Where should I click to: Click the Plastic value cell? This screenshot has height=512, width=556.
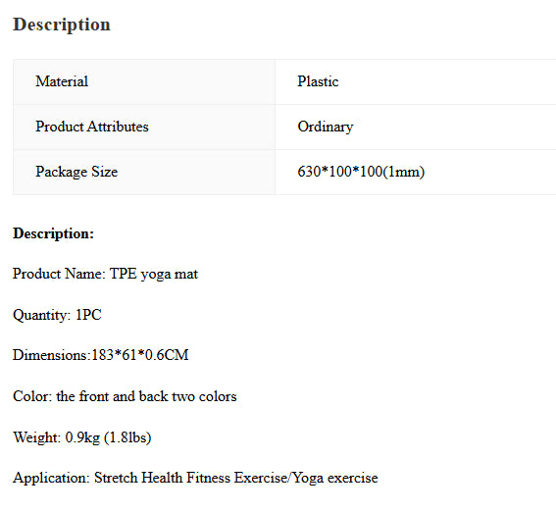tap(416, 82)
